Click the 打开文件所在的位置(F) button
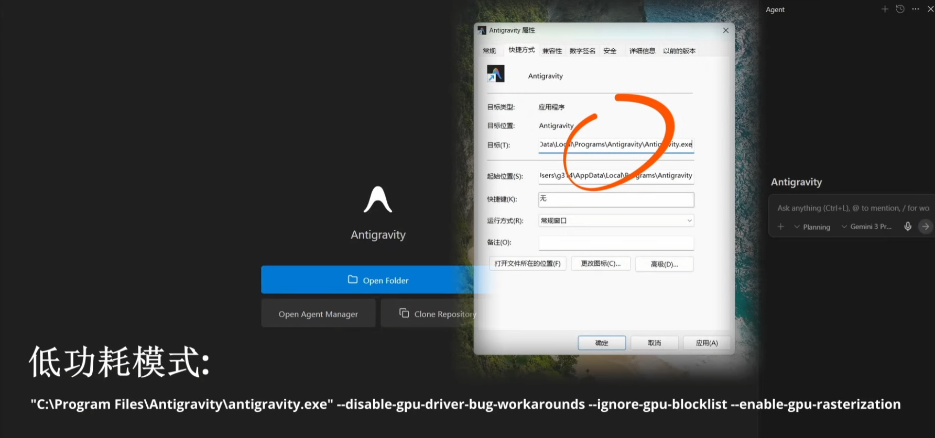This screenshot has height=438, width=935. click(527, 264)
